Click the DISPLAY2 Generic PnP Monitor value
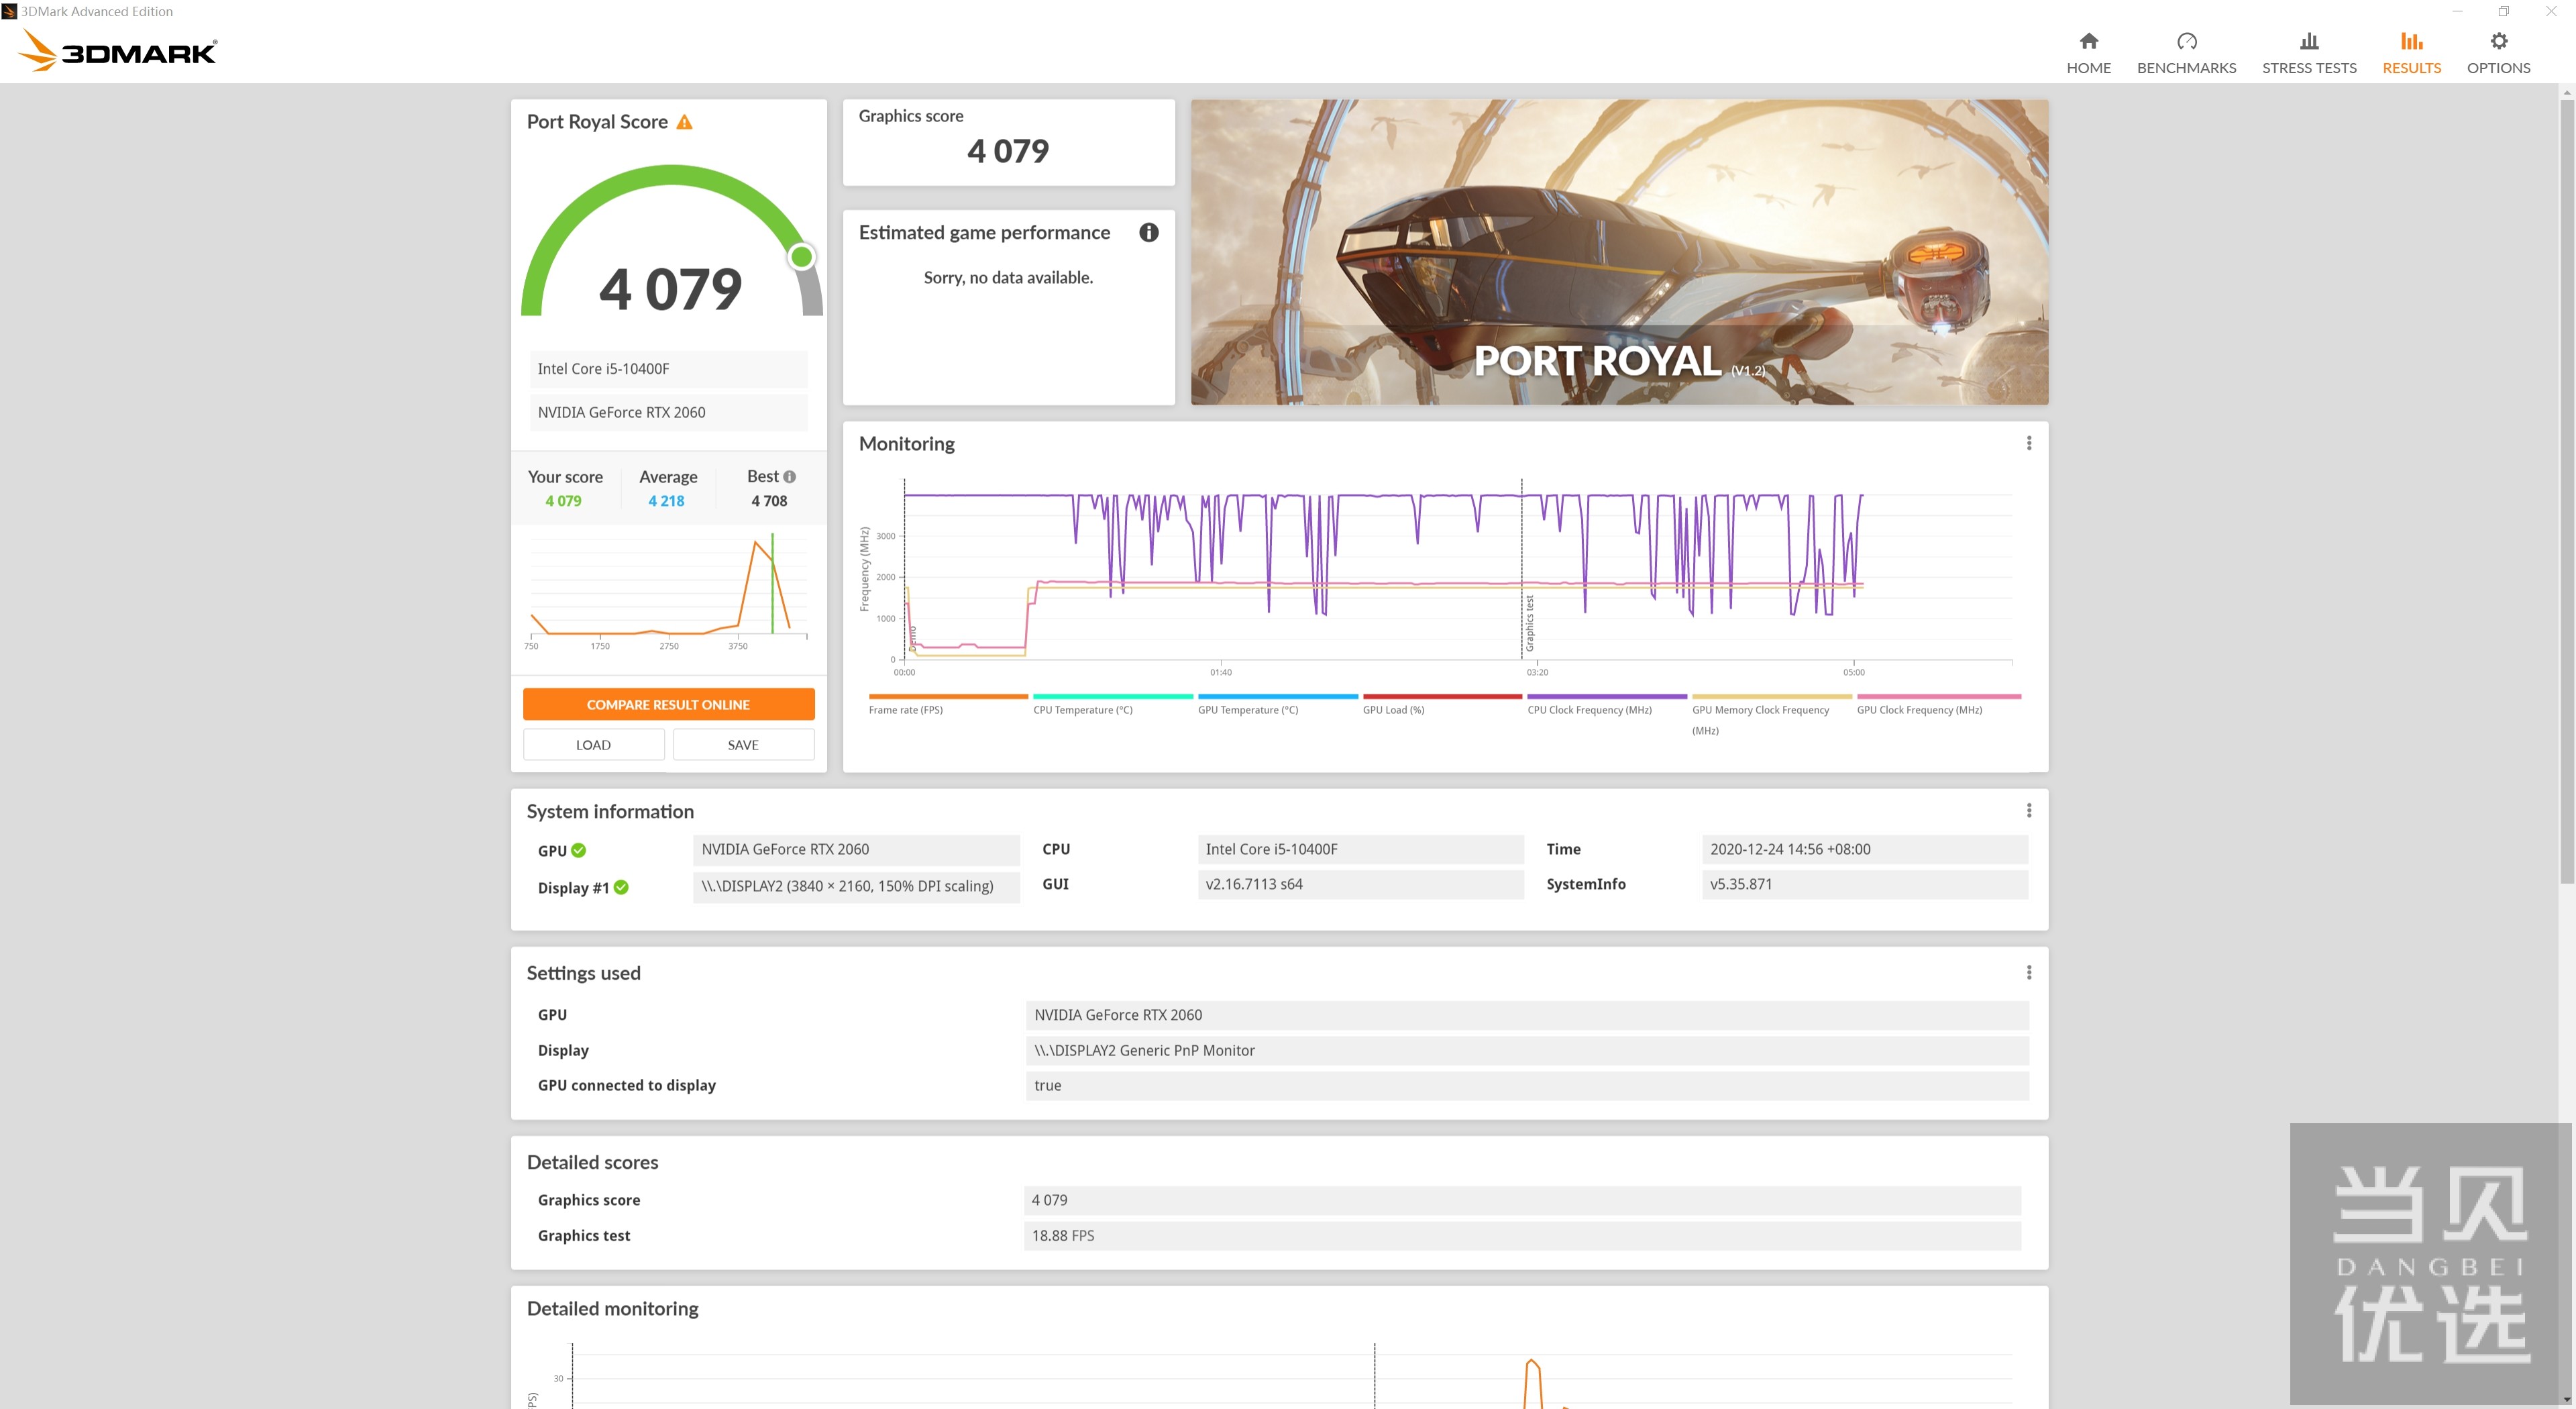The image size is (2576, 1409). 1527,1050
